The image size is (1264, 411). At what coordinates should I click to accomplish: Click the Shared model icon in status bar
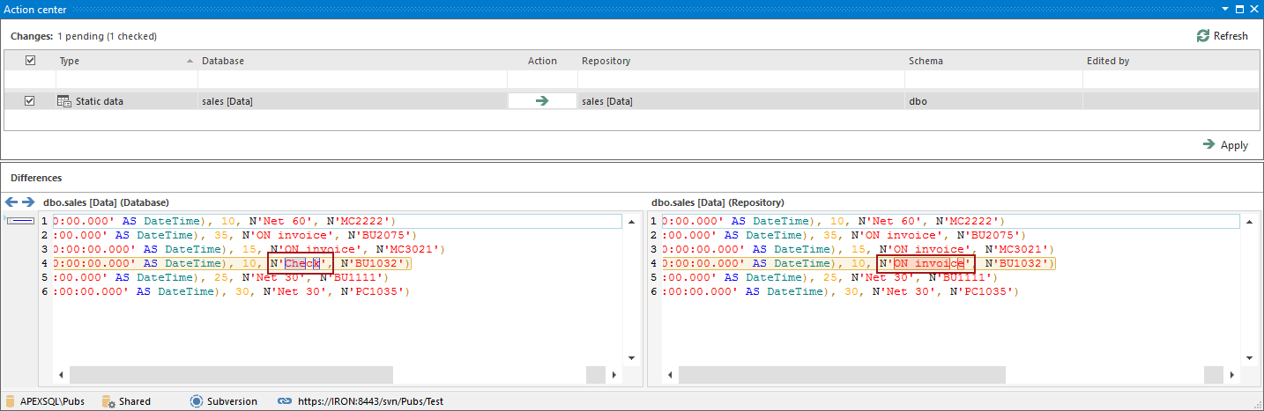109,401
